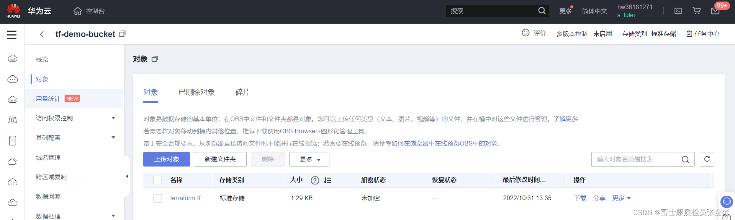Click the size help question mark icon

(x=315, y=180)
